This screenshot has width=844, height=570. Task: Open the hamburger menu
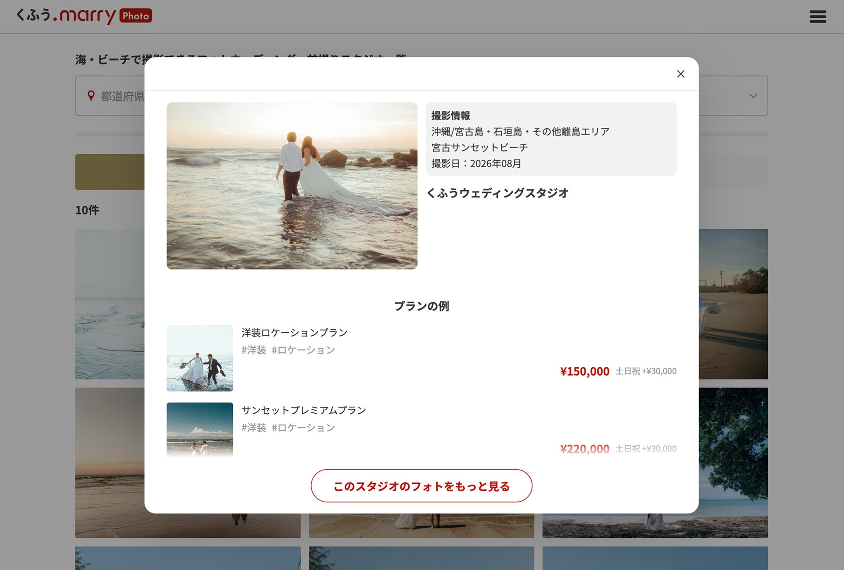[818, 16]
